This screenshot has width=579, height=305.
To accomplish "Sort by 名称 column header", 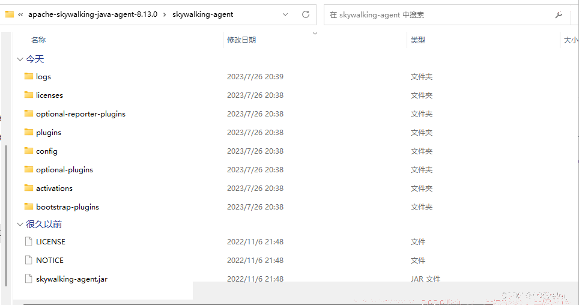I will pyautogui.click(x=38, y=40).
